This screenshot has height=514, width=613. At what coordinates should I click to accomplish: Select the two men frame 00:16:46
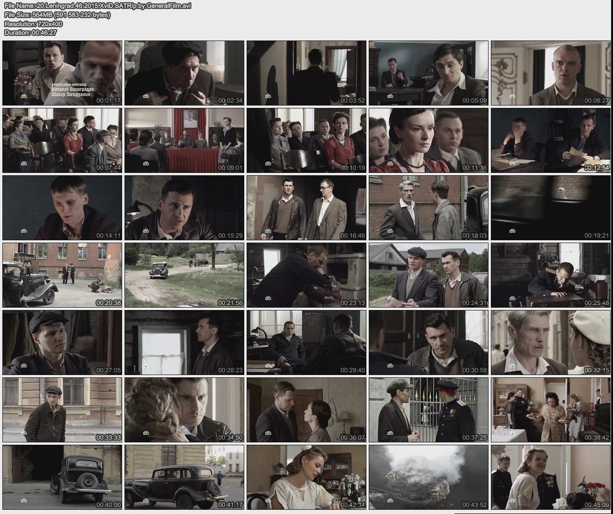pos(306,208)
